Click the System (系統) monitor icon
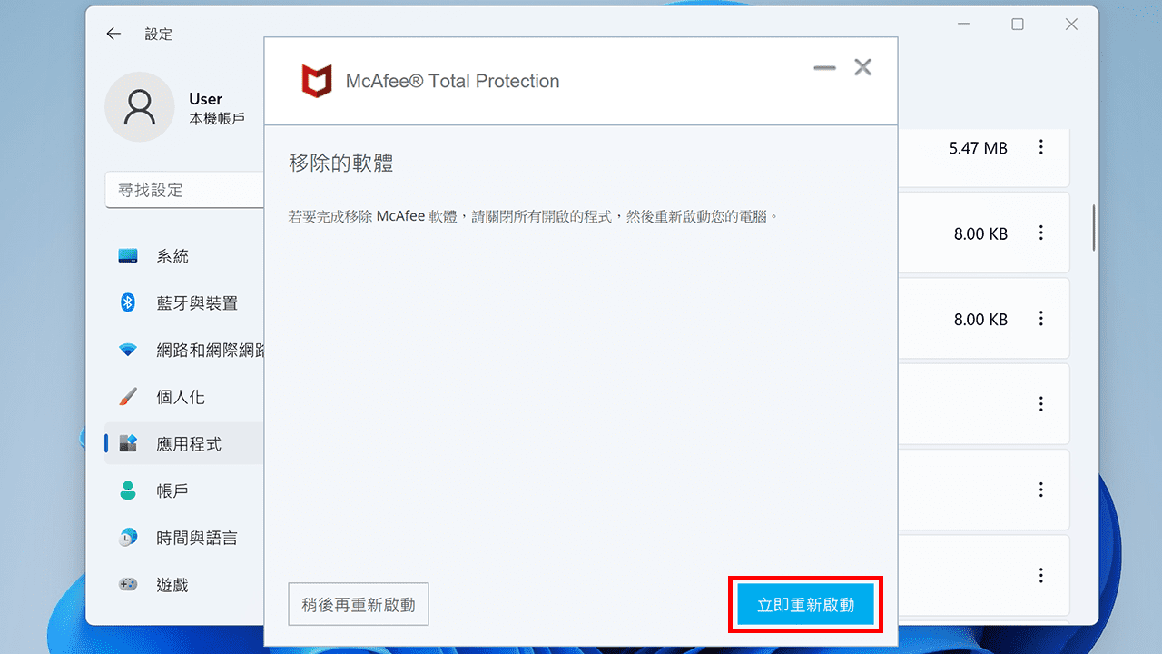 click(128, 256)
